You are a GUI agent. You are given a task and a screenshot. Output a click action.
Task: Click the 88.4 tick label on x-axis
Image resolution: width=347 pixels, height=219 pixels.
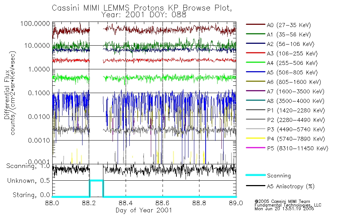(126, 203)
